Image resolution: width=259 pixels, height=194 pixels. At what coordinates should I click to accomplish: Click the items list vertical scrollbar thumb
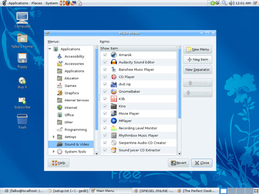click(x=179, y=84)
